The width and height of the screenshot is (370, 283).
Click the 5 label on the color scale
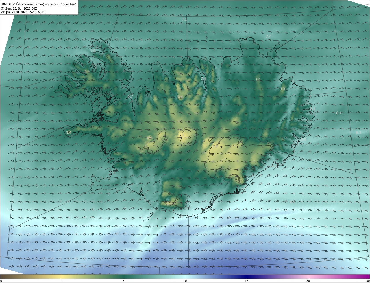[123, 281]
